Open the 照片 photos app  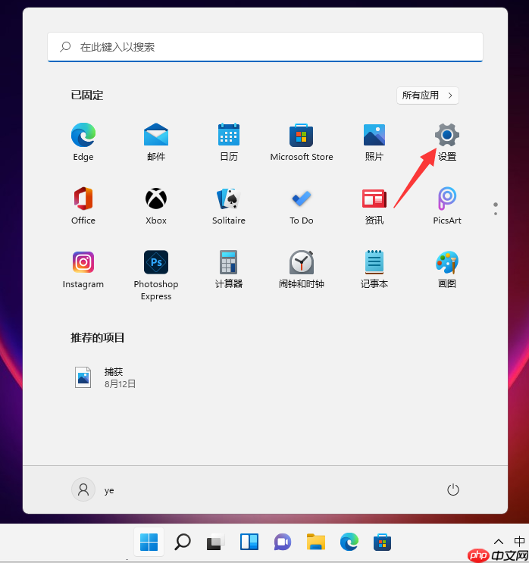[x=374, y=142]
